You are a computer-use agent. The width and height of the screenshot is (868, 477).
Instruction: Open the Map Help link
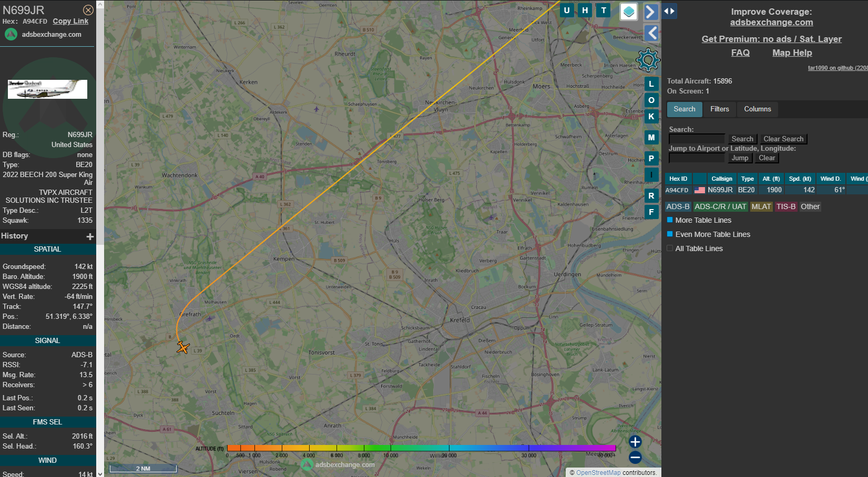pos(792,53)
